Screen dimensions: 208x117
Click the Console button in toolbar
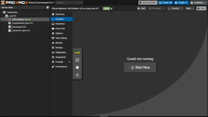coord(173,8)
